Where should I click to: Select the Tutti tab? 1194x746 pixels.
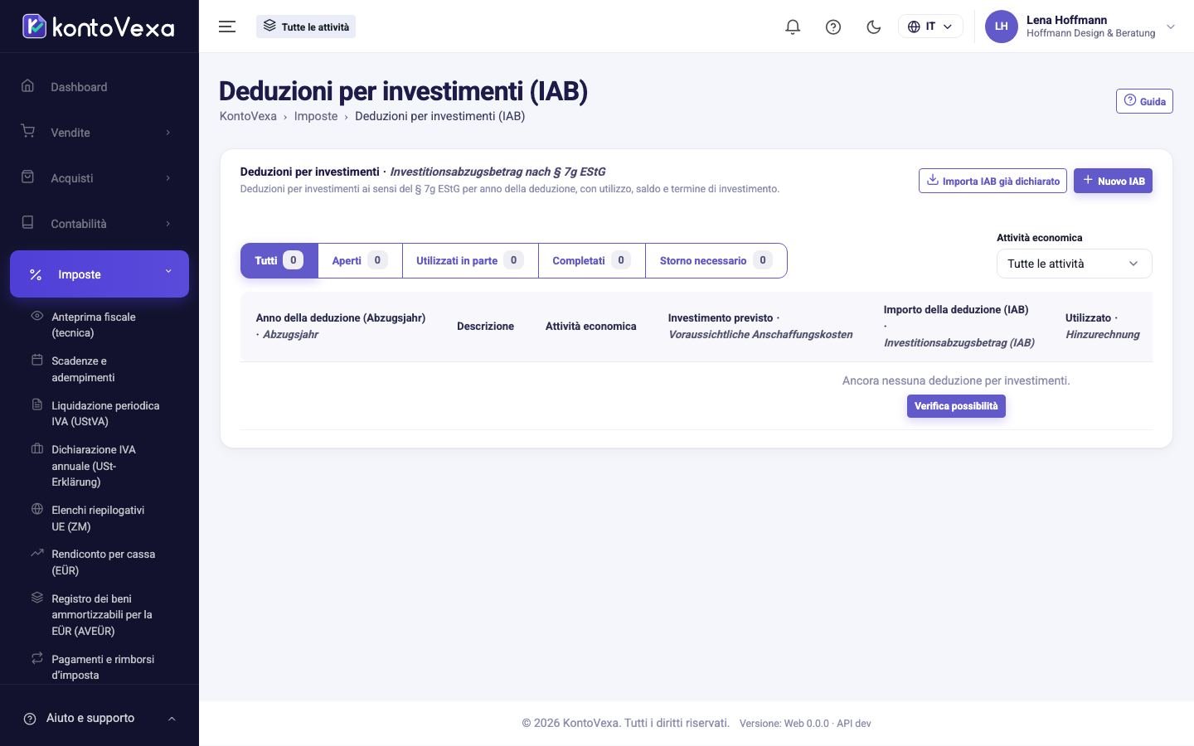[279, 260]
